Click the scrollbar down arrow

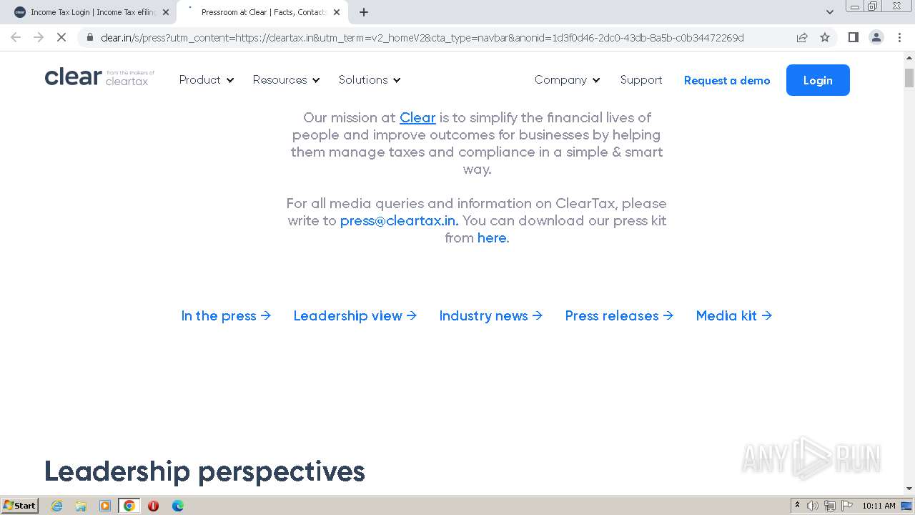[x=909, y=489]
